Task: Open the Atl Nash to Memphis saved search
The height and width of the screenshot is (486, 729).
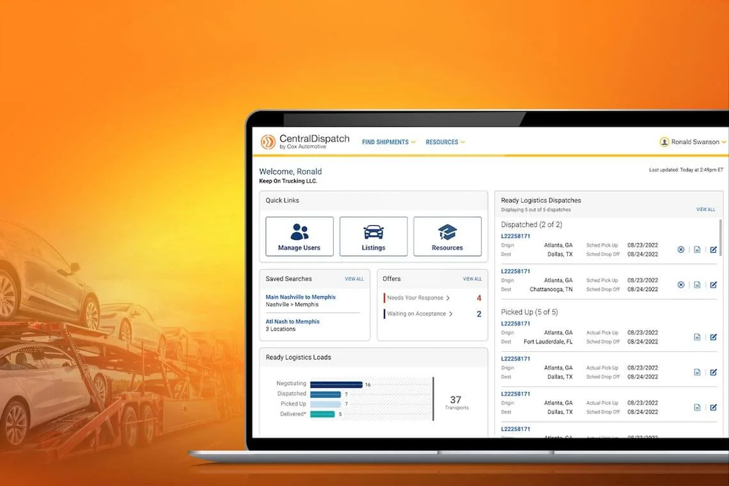Action: 292,322
